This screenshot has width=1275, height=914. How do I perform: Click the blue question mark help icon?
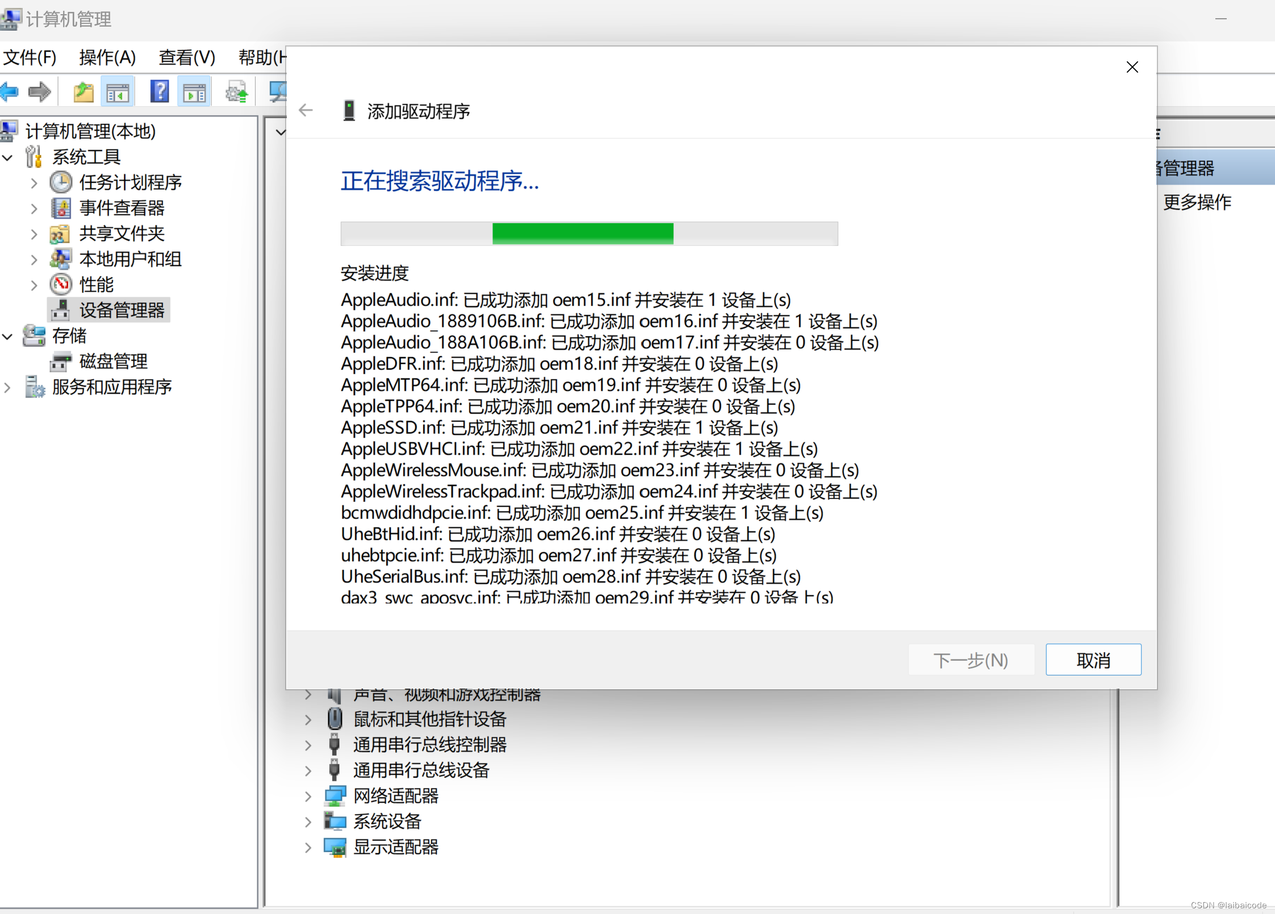(160, 91)
